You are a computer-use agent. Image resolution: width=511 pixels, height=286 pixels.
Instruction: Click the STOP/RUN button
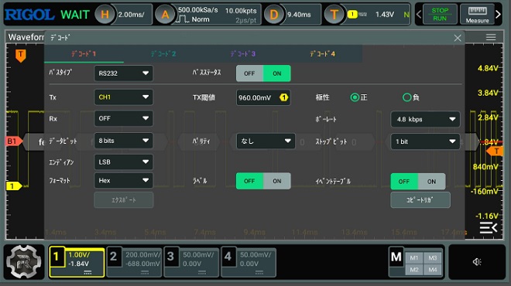[x=440, y=15]
